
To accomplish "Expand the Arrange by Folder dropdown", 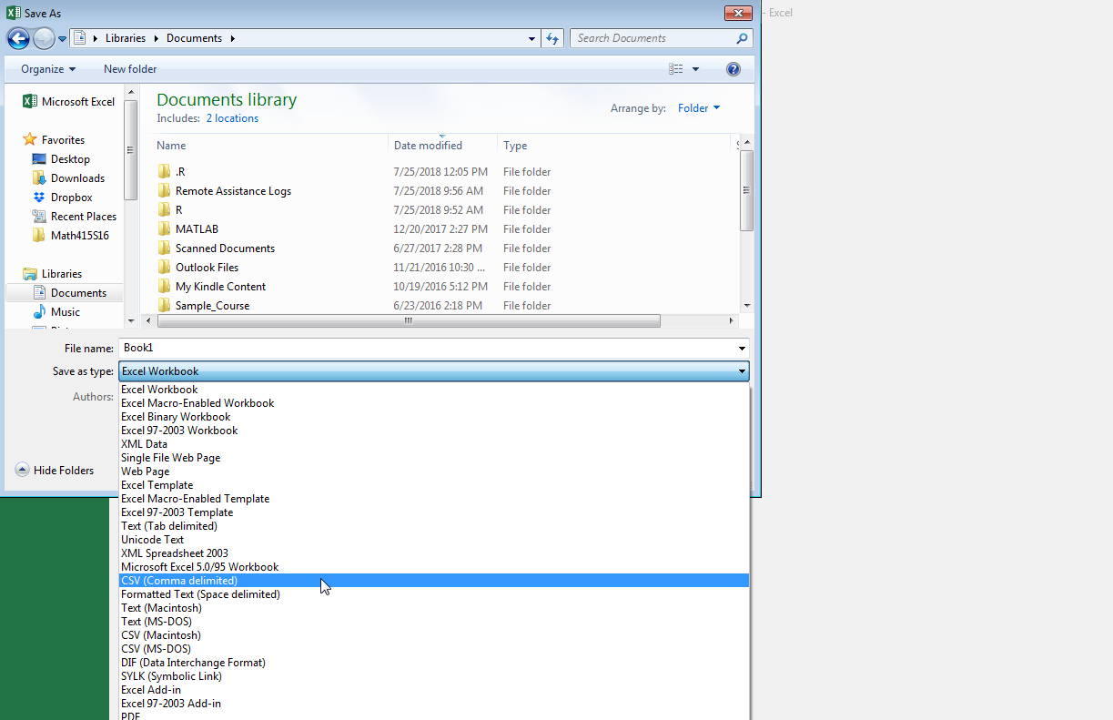I will (699, 108).
